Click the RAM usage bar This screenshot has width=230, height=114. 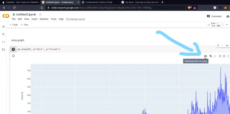[x=220, y=23]
